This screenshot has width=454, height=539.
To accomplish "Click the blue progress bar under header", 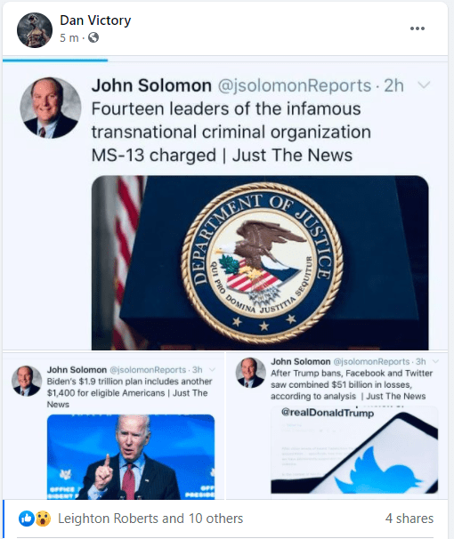I will [x=55, y=60].
